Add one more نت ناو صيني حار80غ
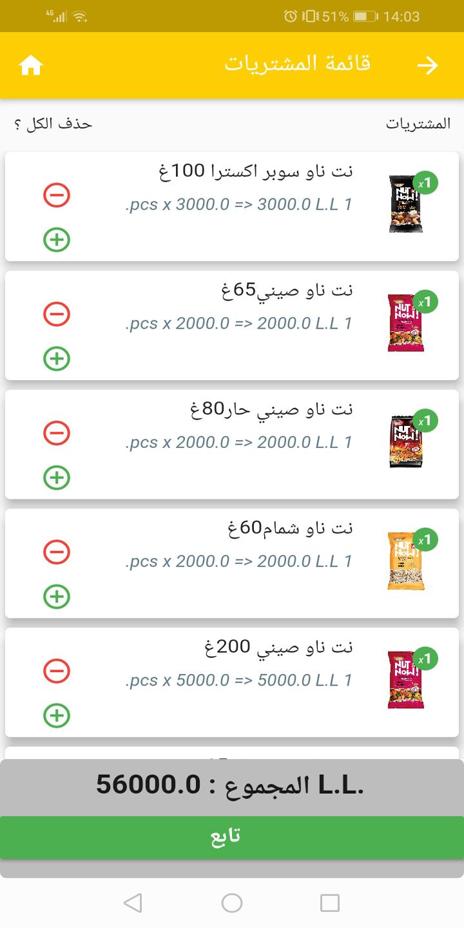 [57, 478]
